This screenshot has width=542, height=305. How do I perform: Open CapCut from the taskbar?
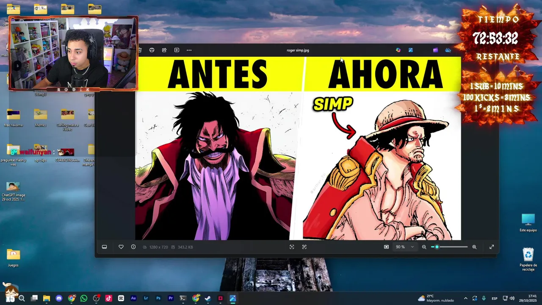[x=121, y=298]
